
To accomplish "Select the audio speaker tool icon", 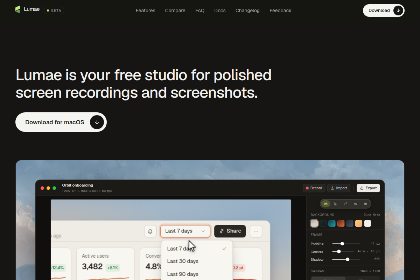I will pos(355,204).
